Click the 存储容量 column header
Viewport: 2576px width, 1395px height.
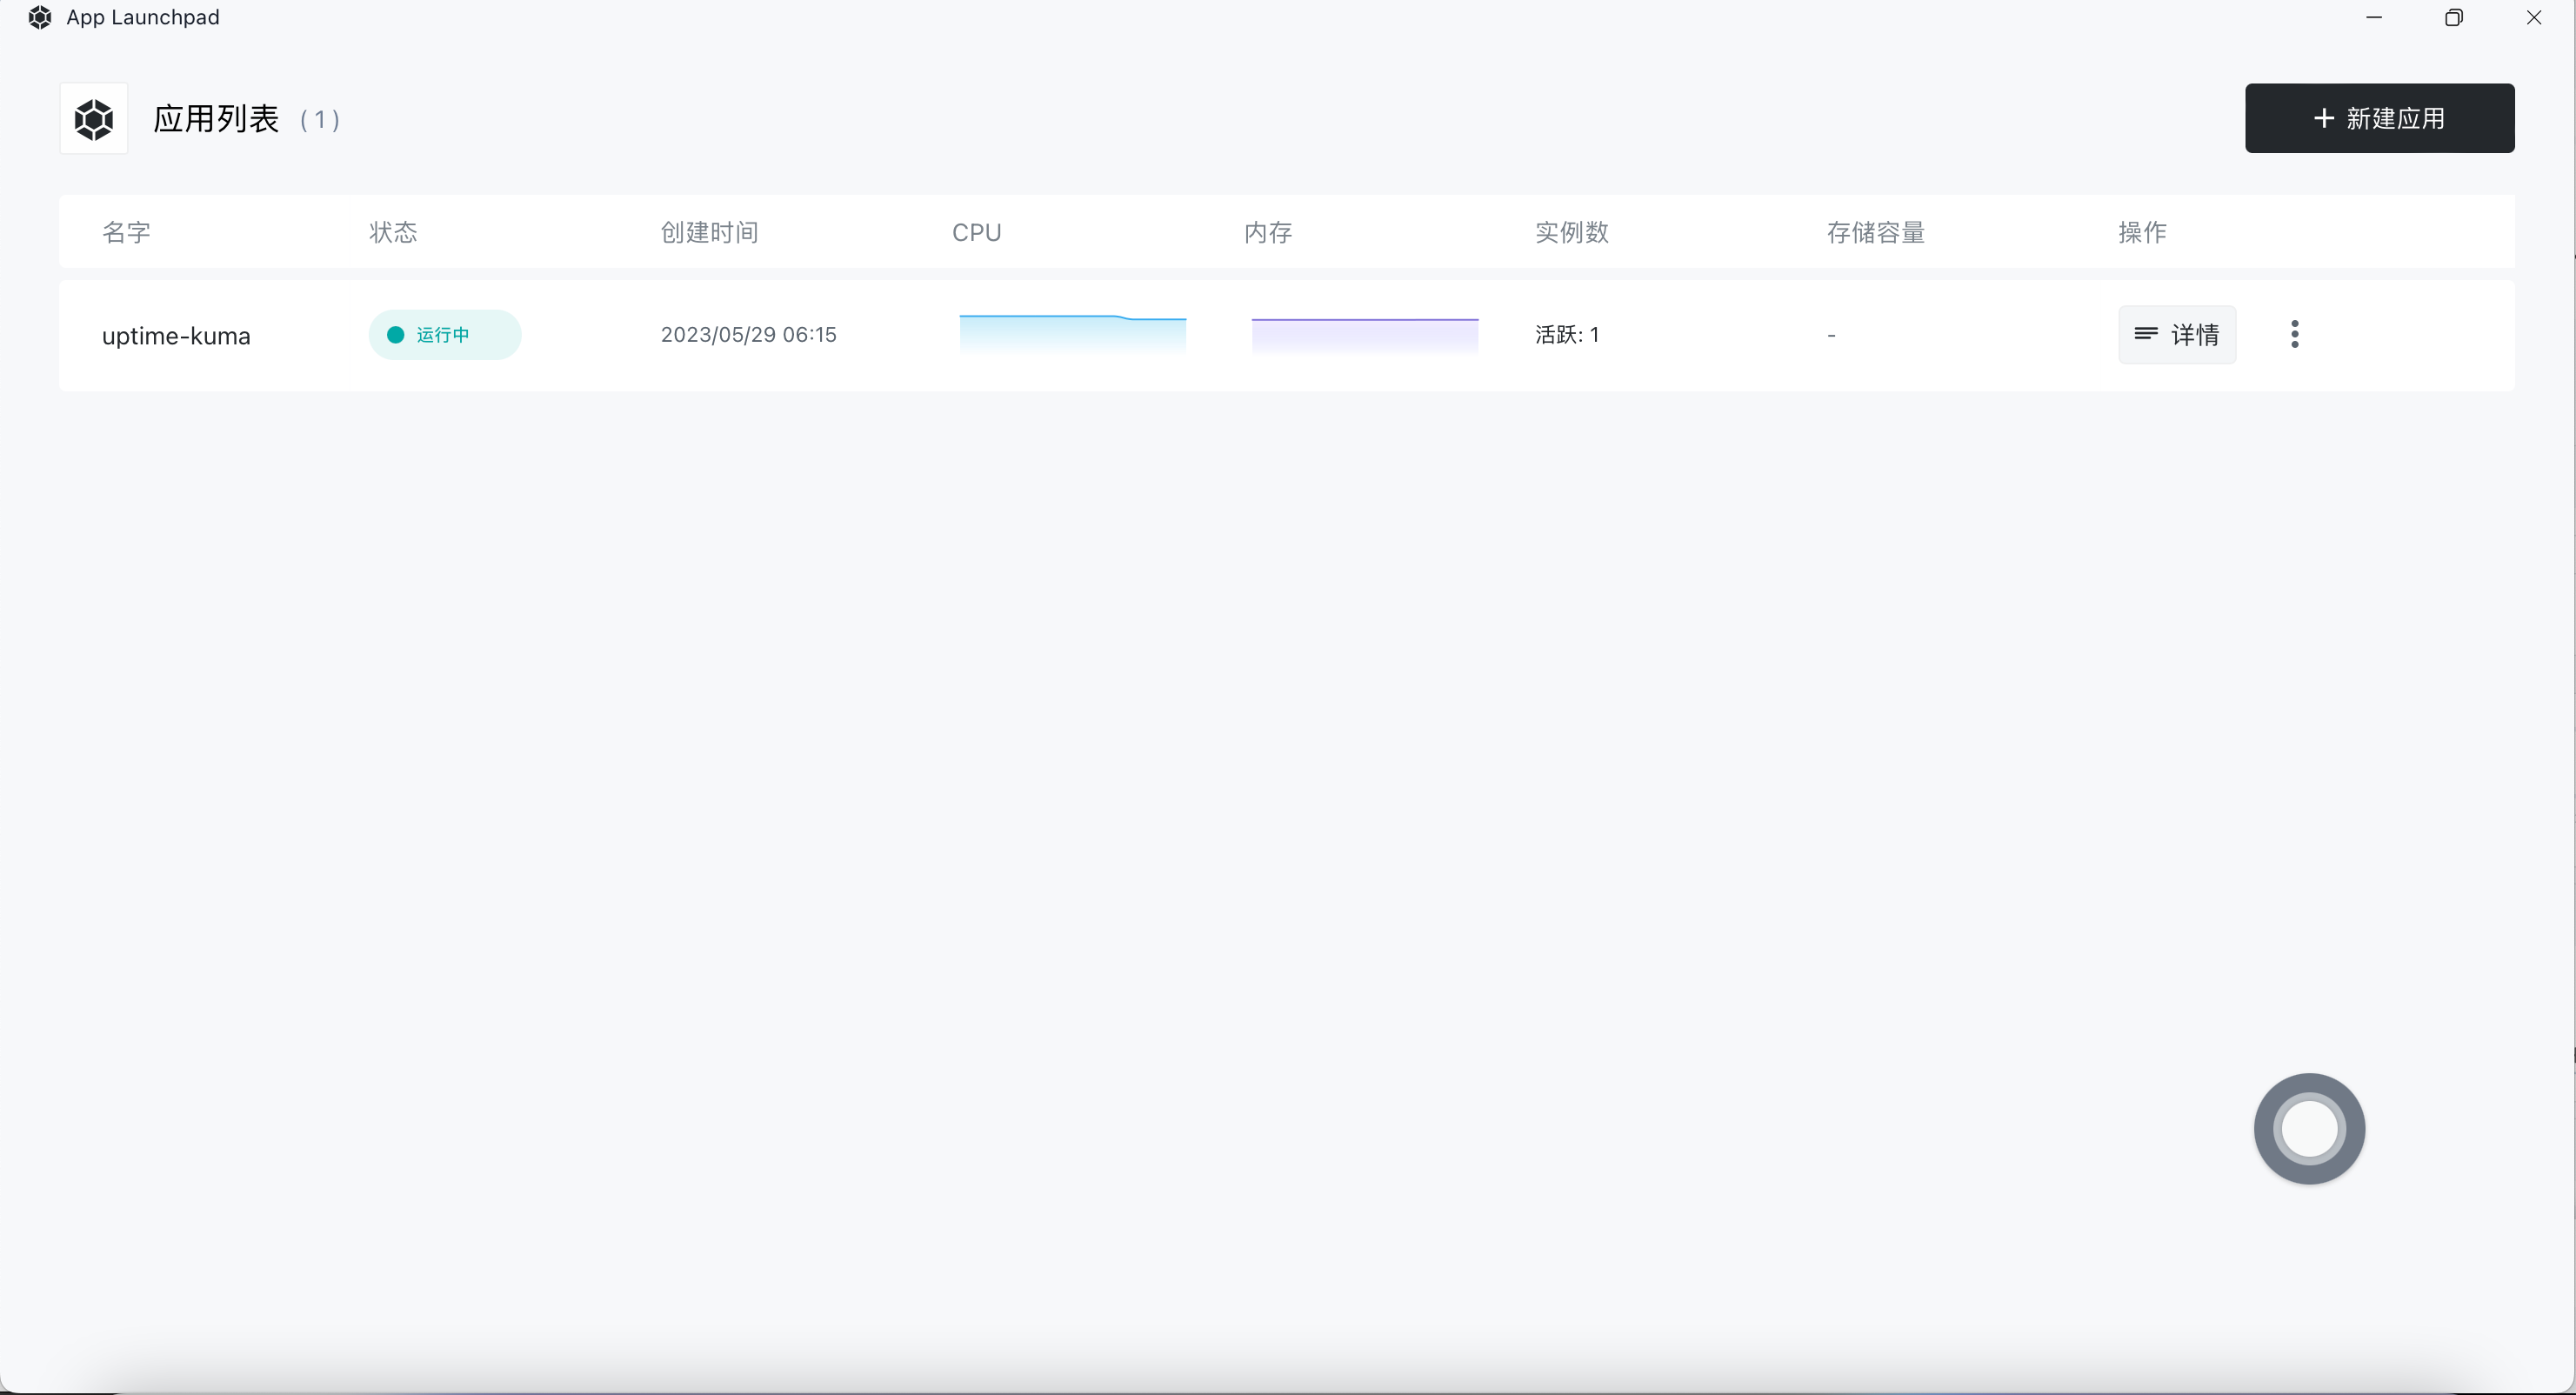click(1876, 232)
